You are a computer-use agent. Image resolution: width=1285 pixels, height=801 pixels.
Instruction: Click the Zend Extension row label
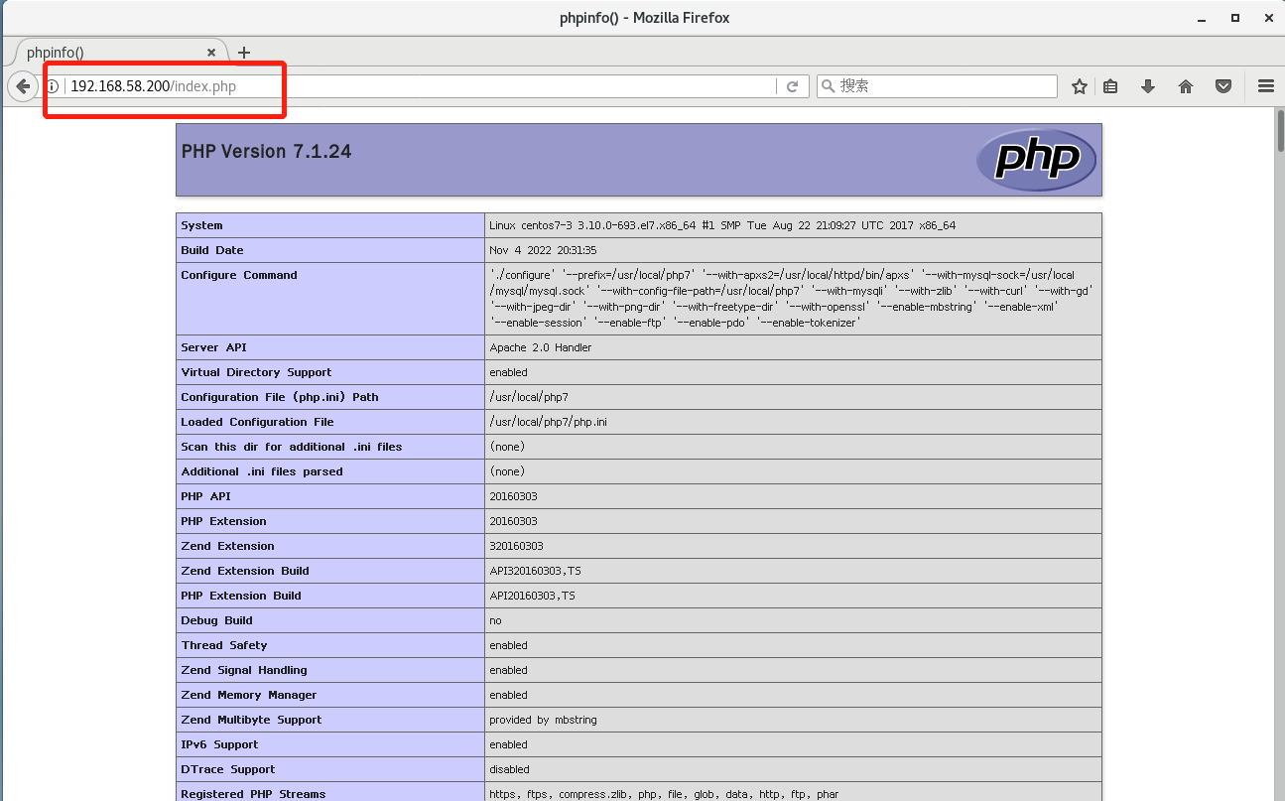(x=227, y=546)
